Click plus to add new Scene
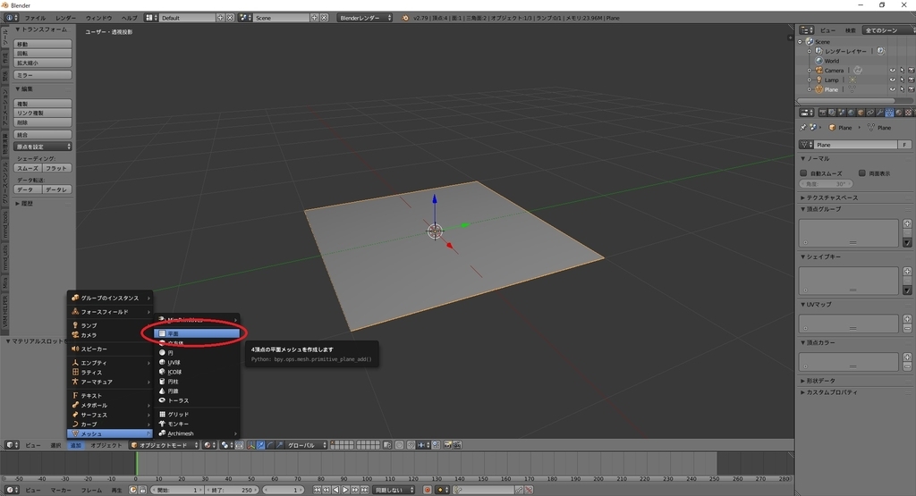This screenshot has width=916, height=496. click(x=314, y=18)
